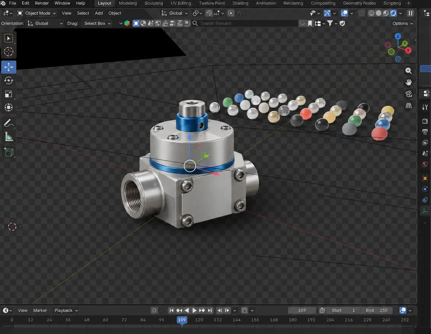Click the End frame field showing 250
Screen dimensions: 431x334
[x=377, y=310]
